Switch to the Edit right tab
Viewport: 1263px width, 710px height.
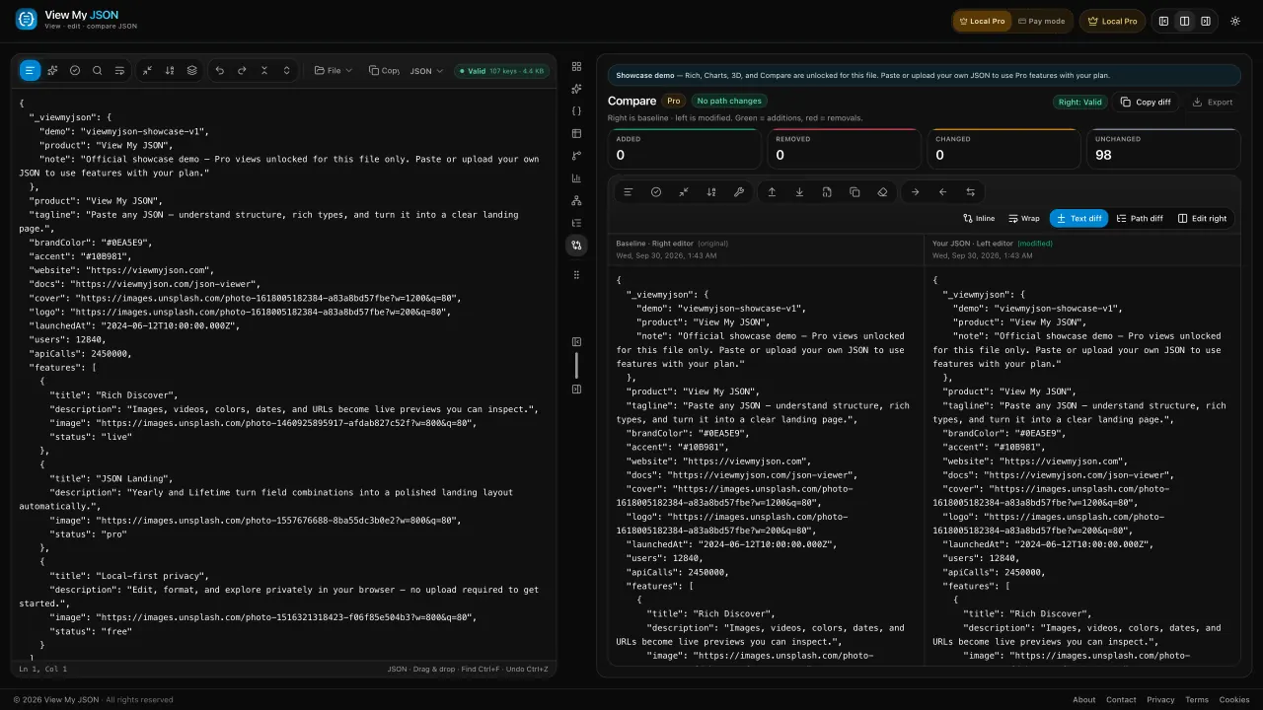click(x=1202, y=219)
